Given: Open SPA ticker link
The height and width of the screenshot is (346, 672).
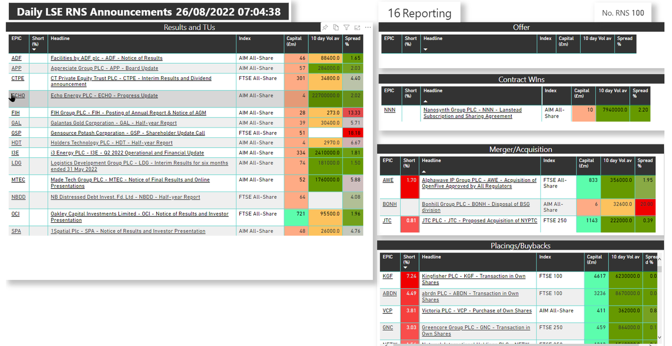Looking at the screenshot, I should pos(16,231).
